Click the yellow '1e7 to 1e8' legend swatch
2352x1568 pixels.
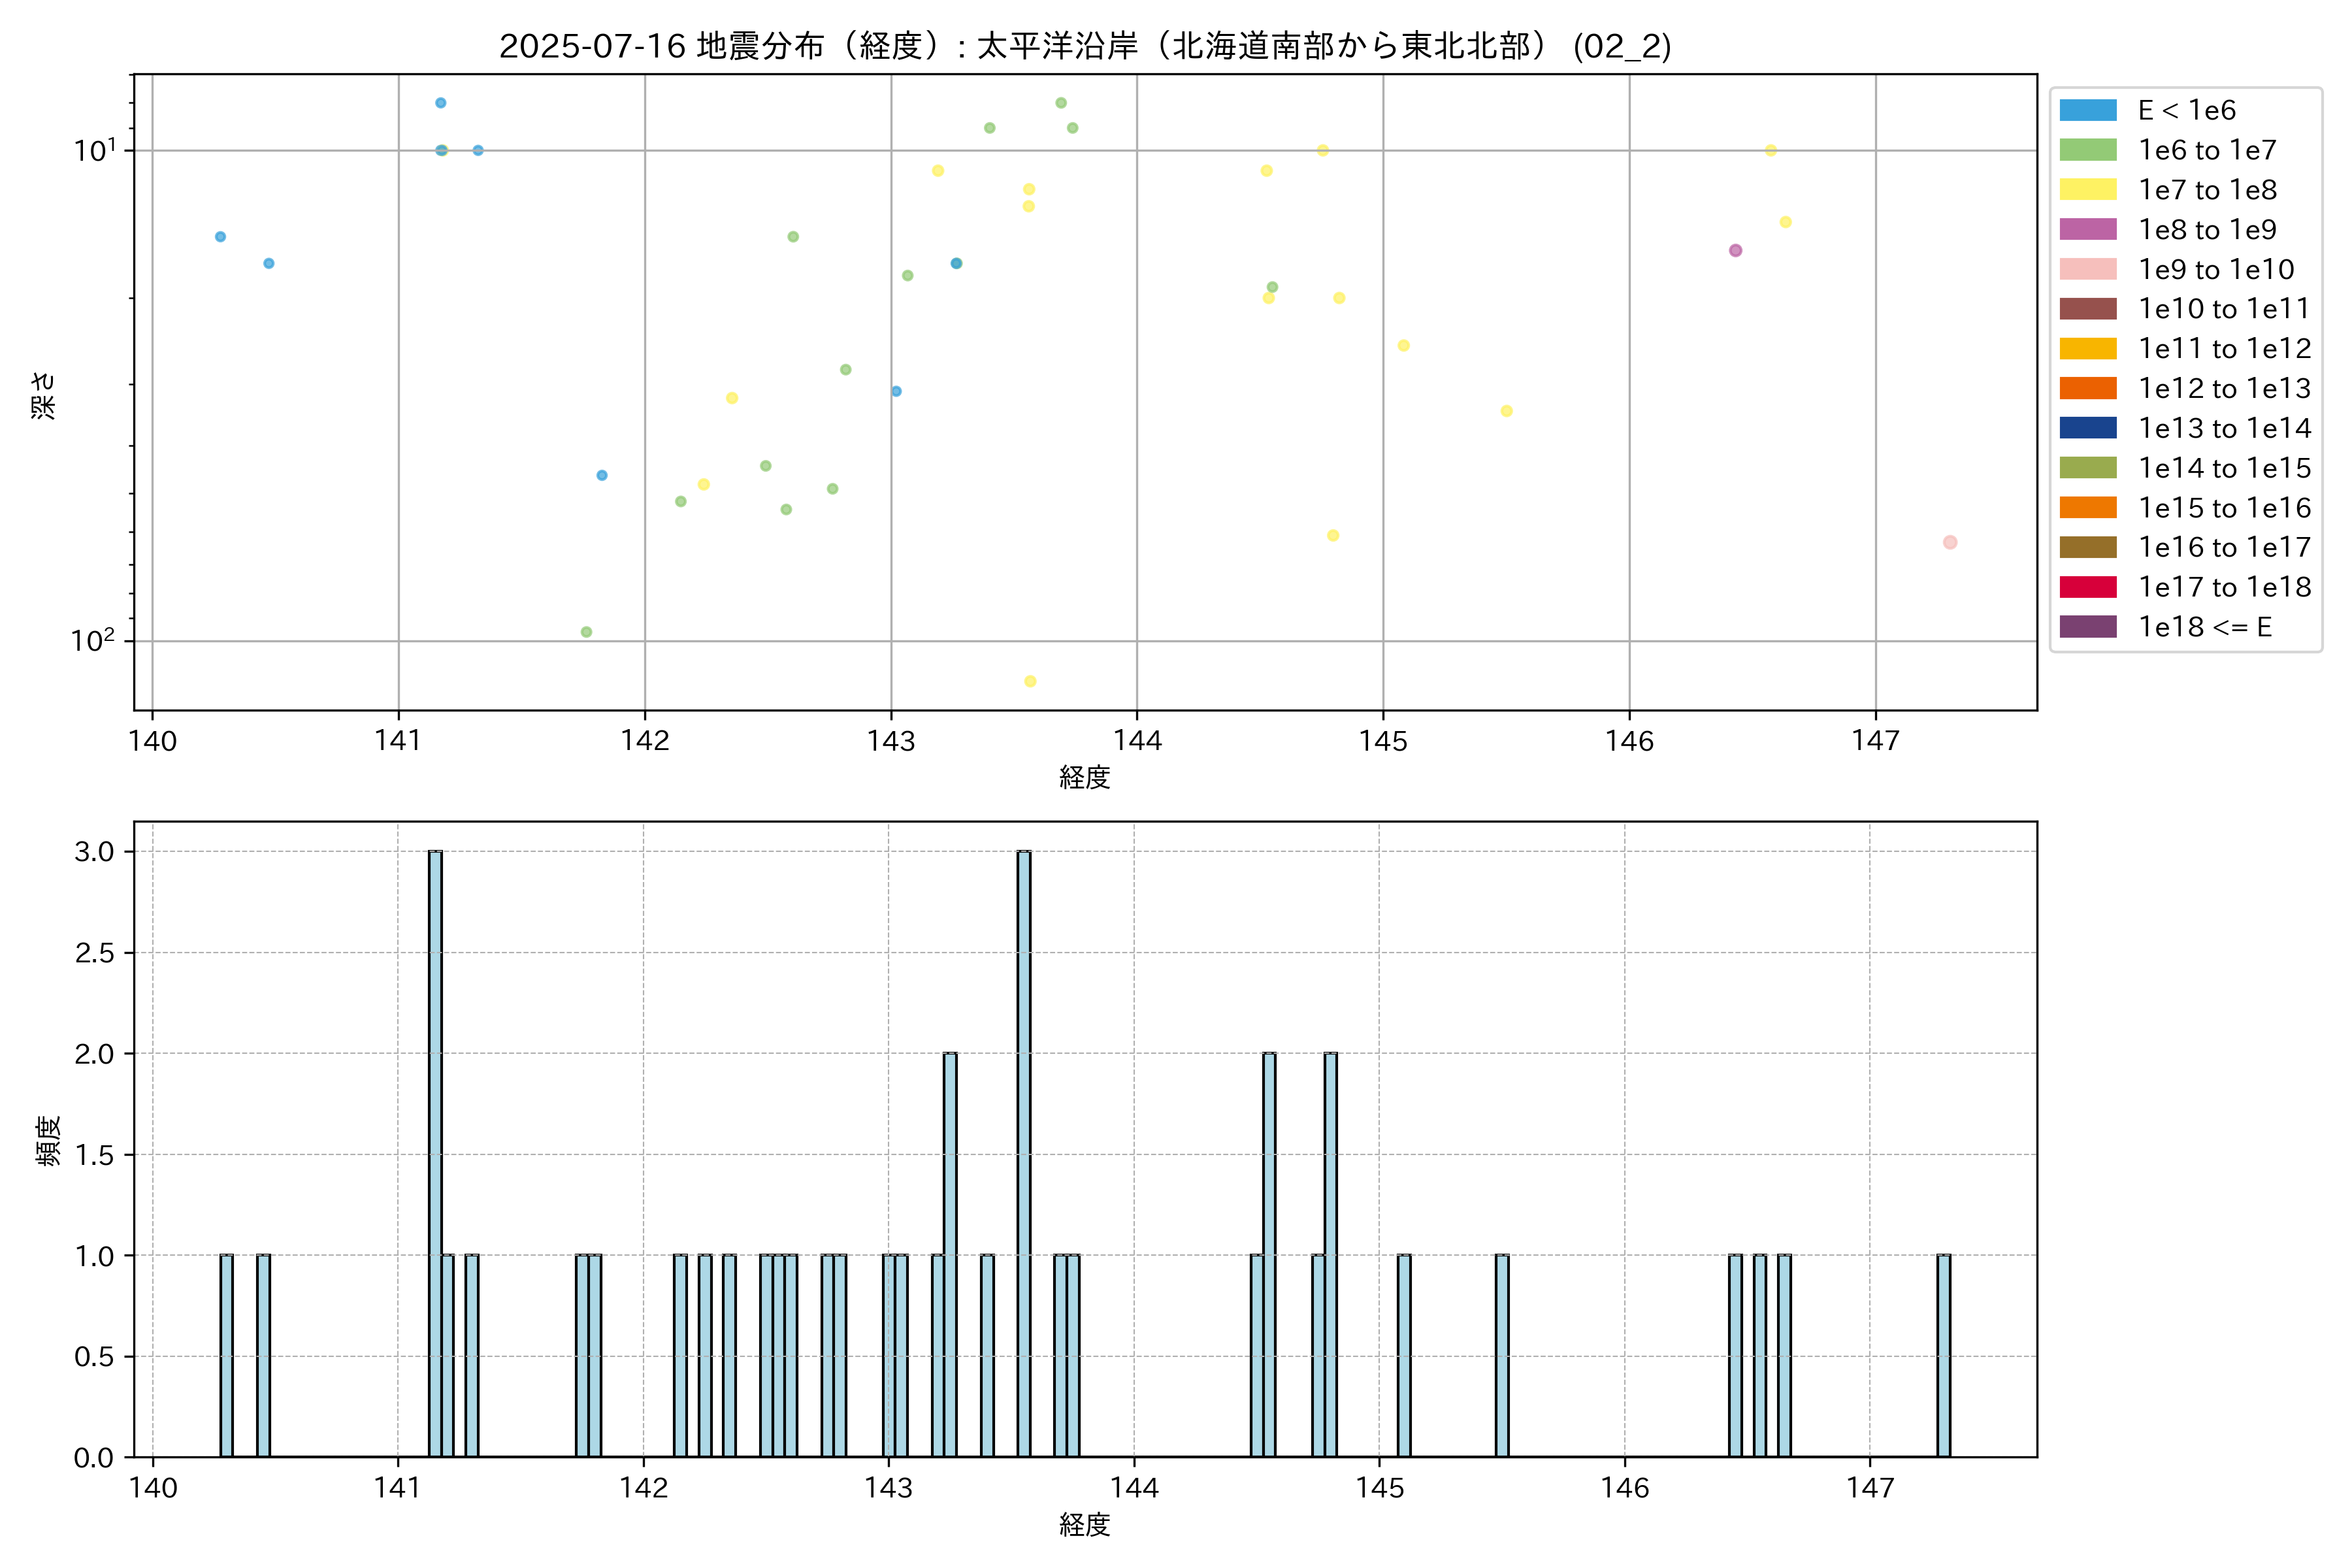(x=2087, y=190)
